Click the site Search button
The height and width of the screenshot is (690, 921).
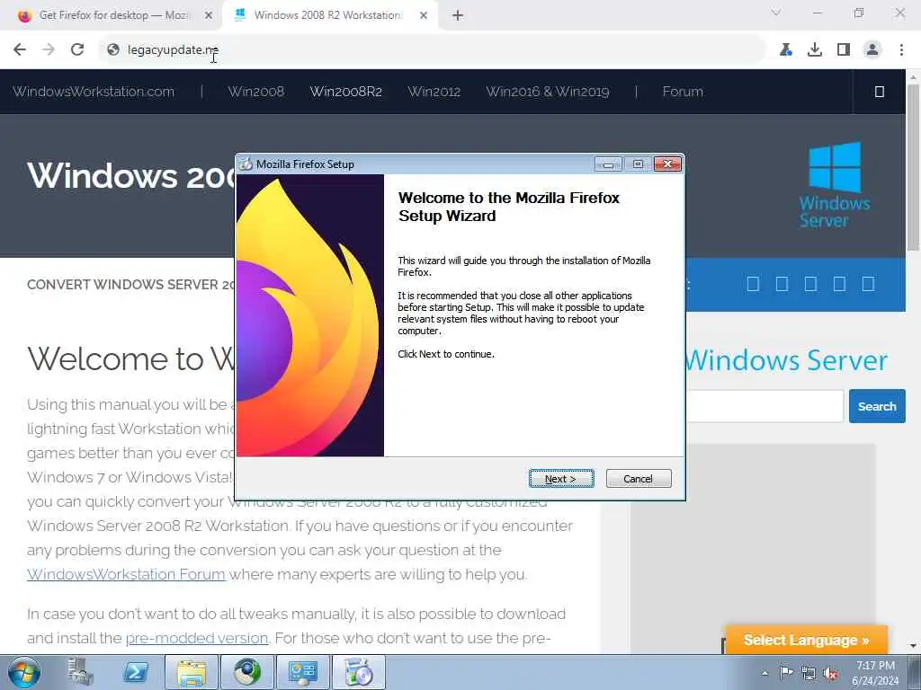point(877,406)
